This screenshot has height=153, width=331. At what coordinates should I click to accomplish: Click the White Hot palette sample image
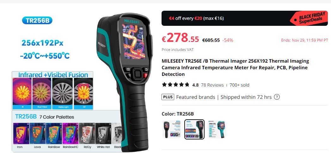click(103, 133)
